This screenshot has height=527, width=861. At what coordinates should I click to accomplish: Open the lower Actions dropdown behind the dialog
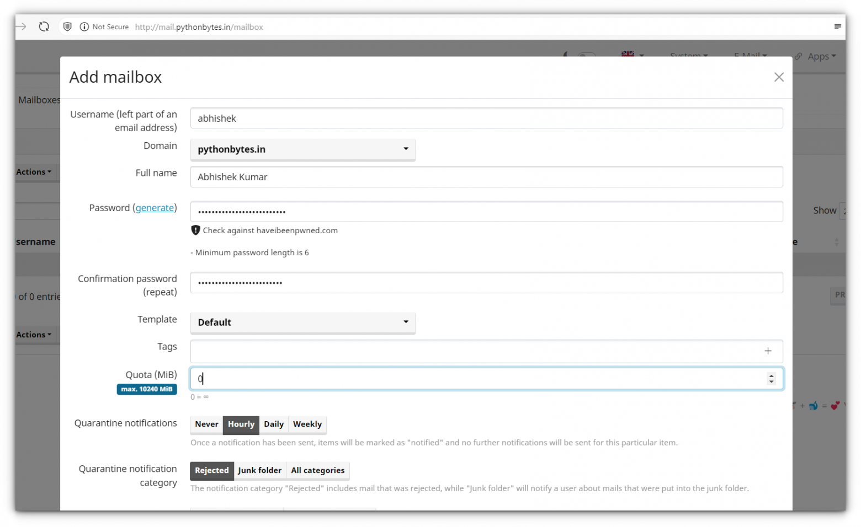34,335
